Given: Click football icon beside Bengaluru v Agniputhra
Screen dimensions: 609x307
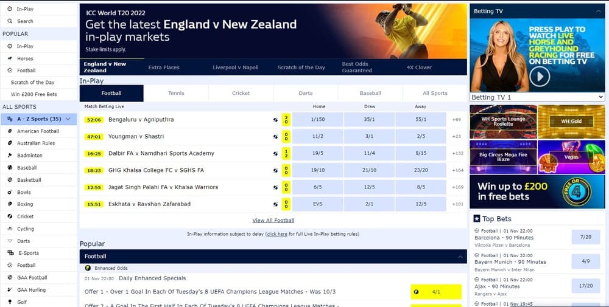Looking at the screenshot, I should point(275,120).
